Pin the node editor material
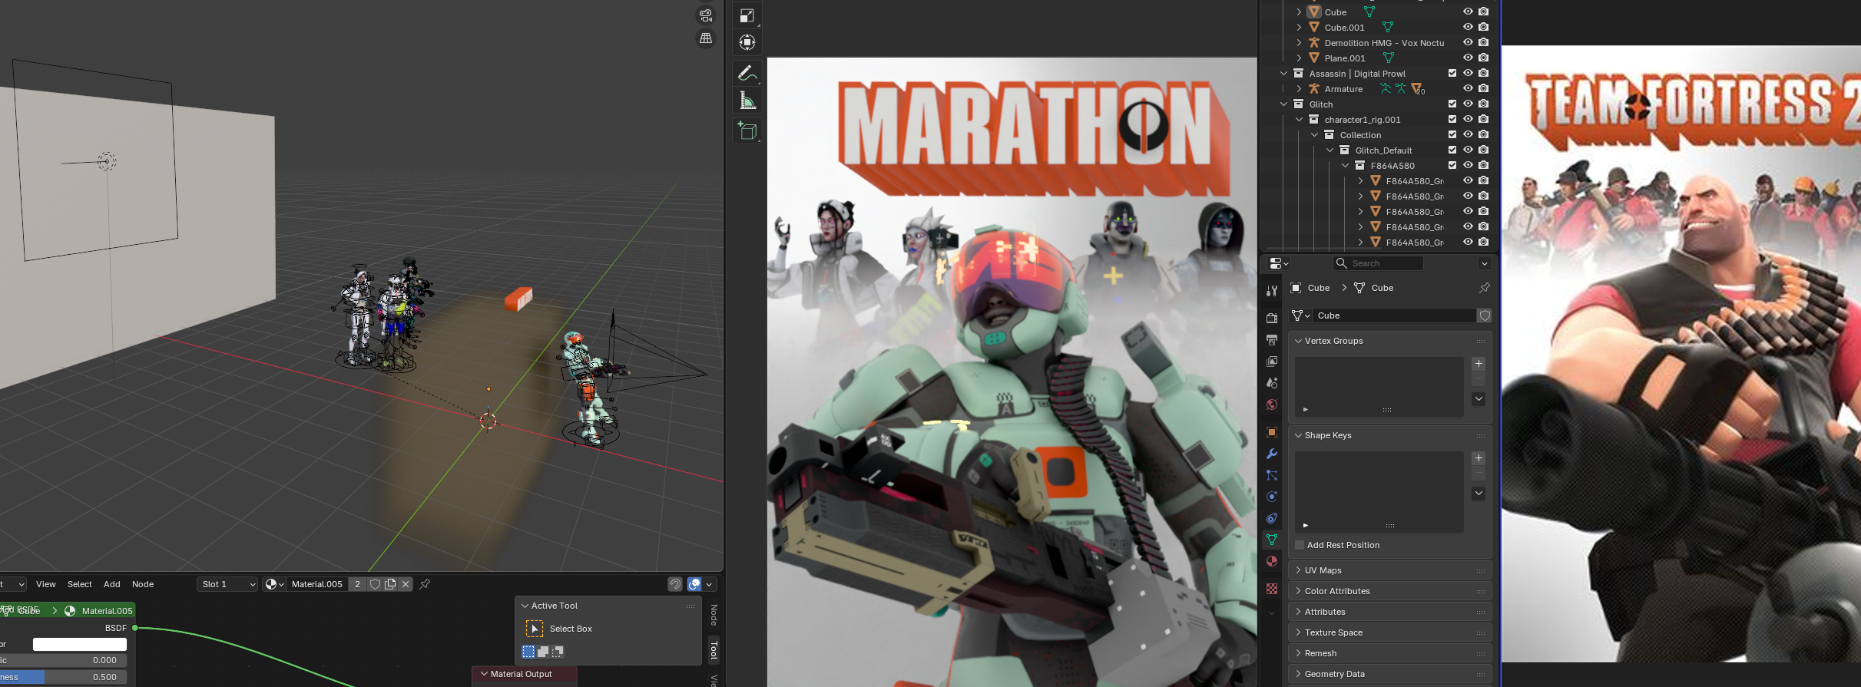Viewport: 1861px width, 687px height. coord(425,584)
